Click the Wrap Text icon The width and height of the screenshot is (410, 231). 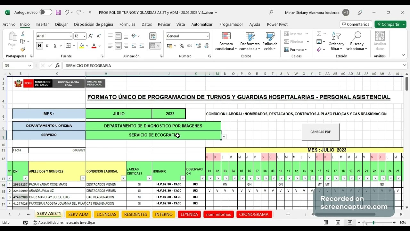[x=153, y=36]
